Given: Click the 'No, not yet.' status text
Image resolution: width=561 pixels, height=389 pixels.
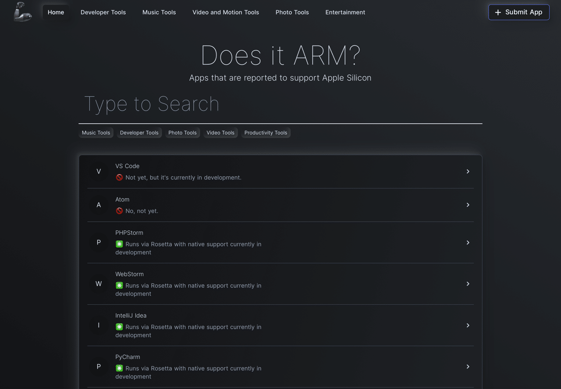Looking at the screenshot, I should (x=142, y=211).
